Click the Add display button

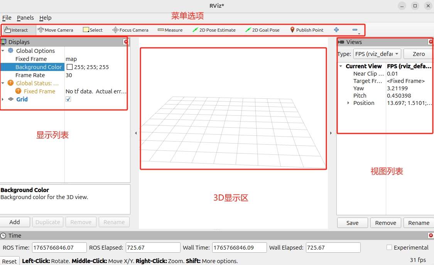[15, 222]
